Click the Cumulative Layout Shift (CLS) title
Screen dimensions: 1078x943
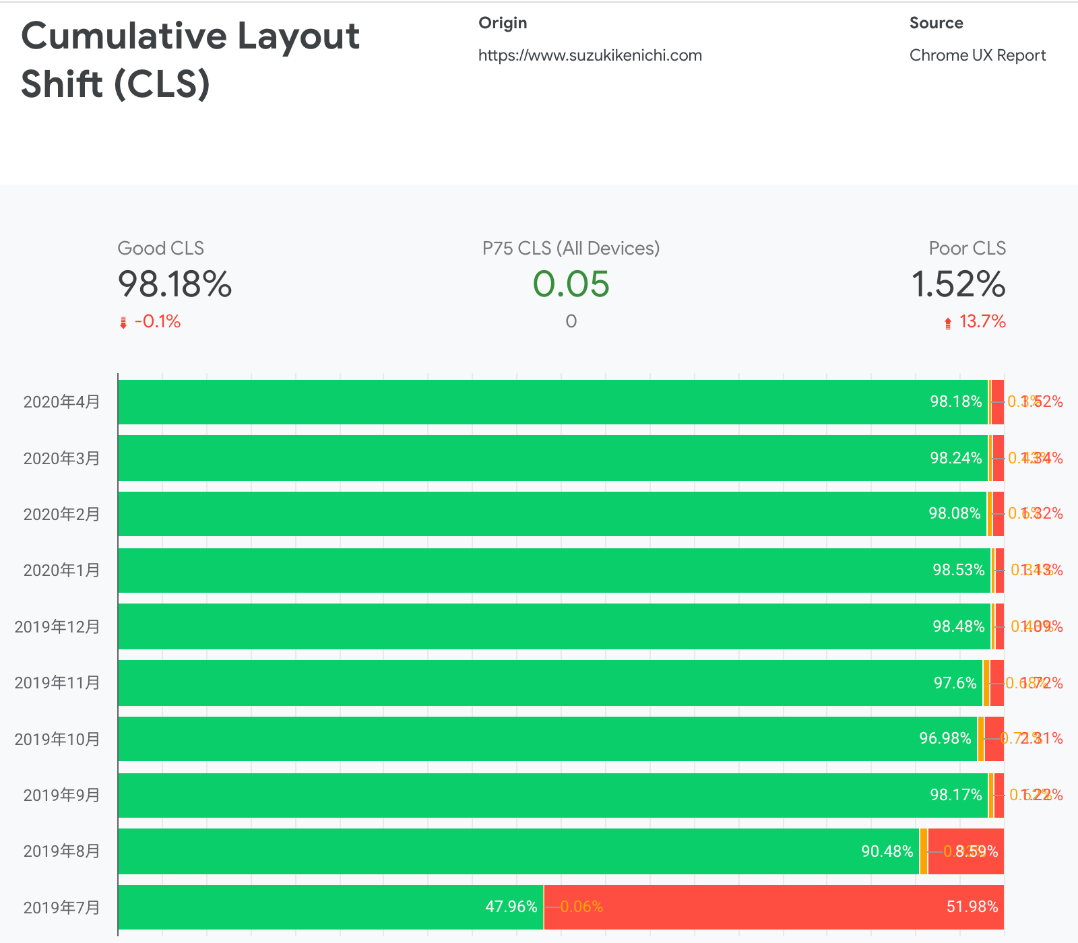191,59
